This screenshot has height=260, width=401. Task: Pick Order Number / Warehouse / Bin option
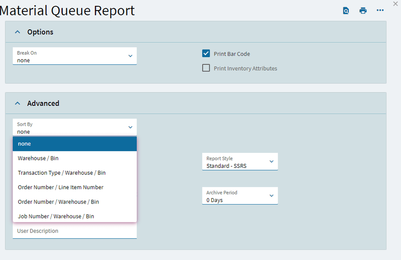point(59,202)
